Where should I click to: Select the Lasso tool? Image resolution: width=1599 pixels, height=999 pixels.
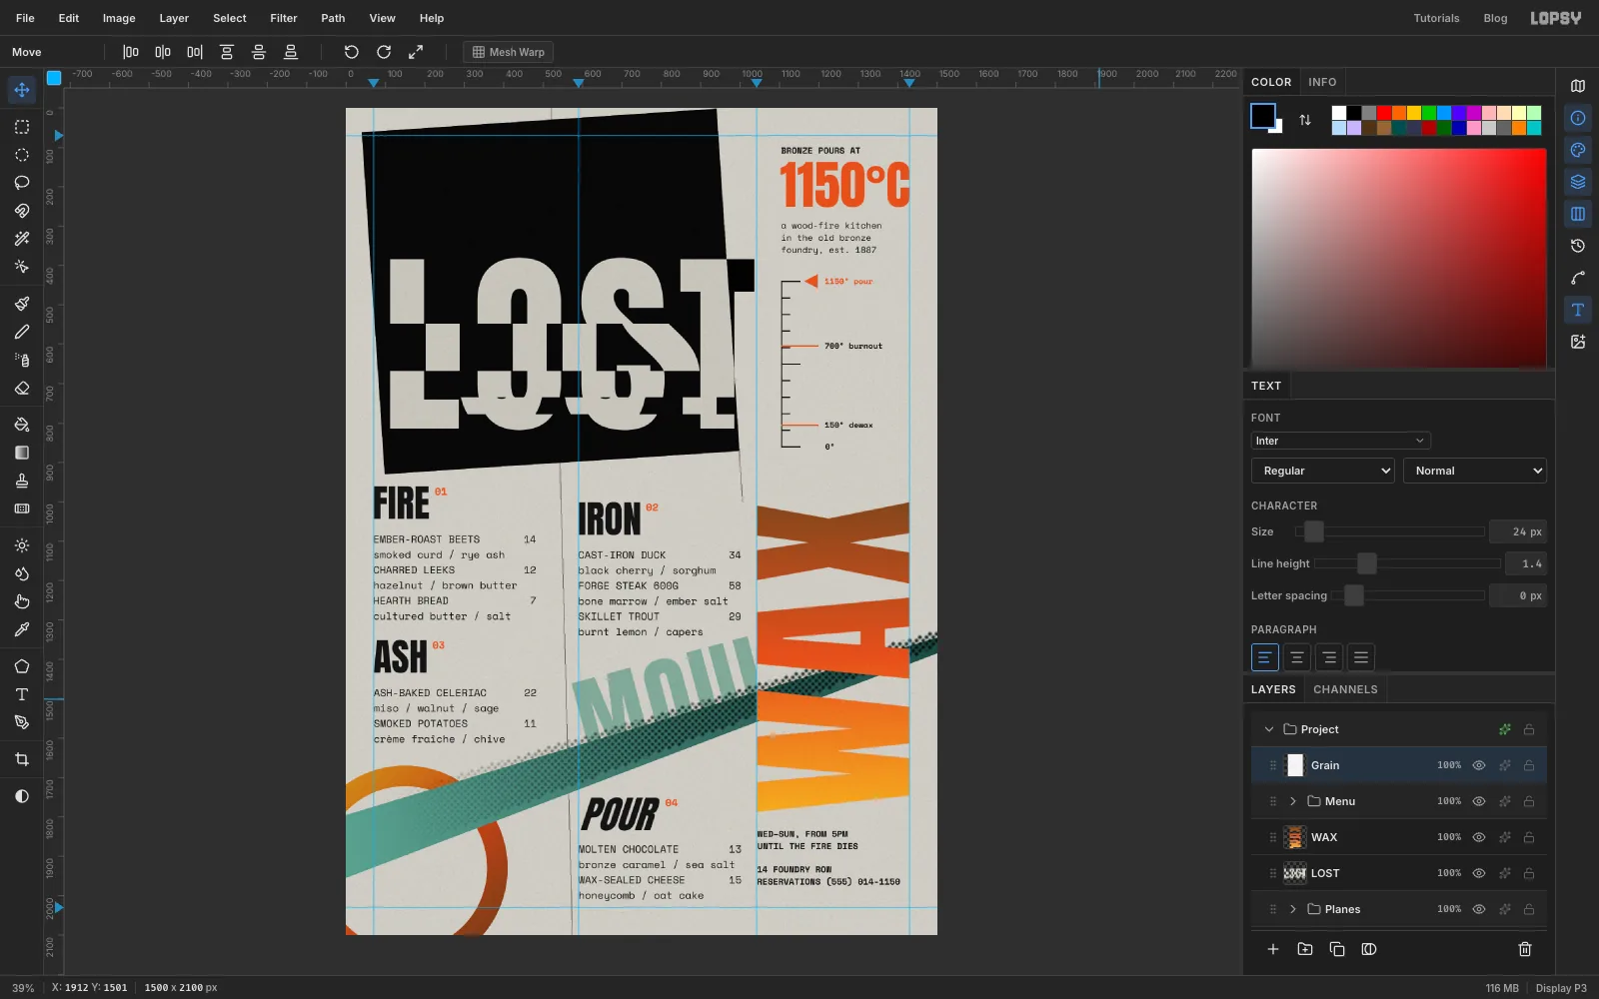coord(22,183)
